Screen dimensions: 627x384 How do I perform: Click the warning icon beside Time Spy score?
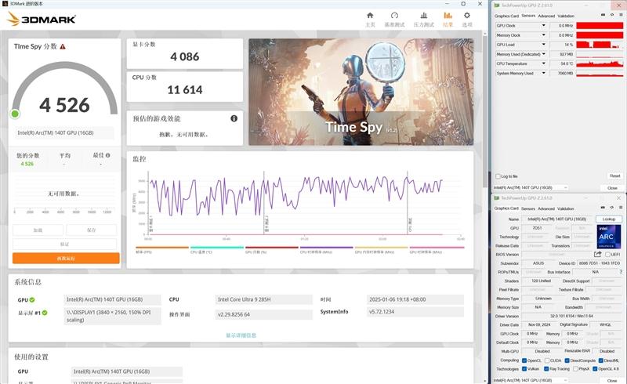pos(63,46)
